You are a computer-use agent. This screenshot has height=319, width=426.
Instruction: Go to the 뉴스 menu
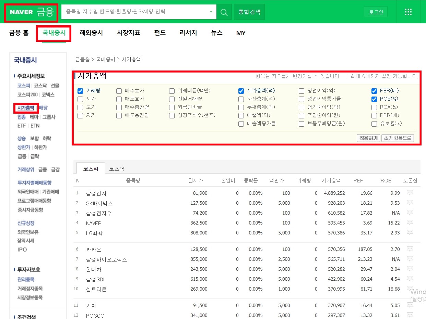(x=217, y=33)
